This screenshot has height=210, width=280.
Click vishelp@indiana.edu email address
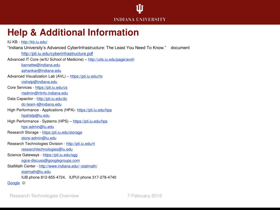(39, 82)
